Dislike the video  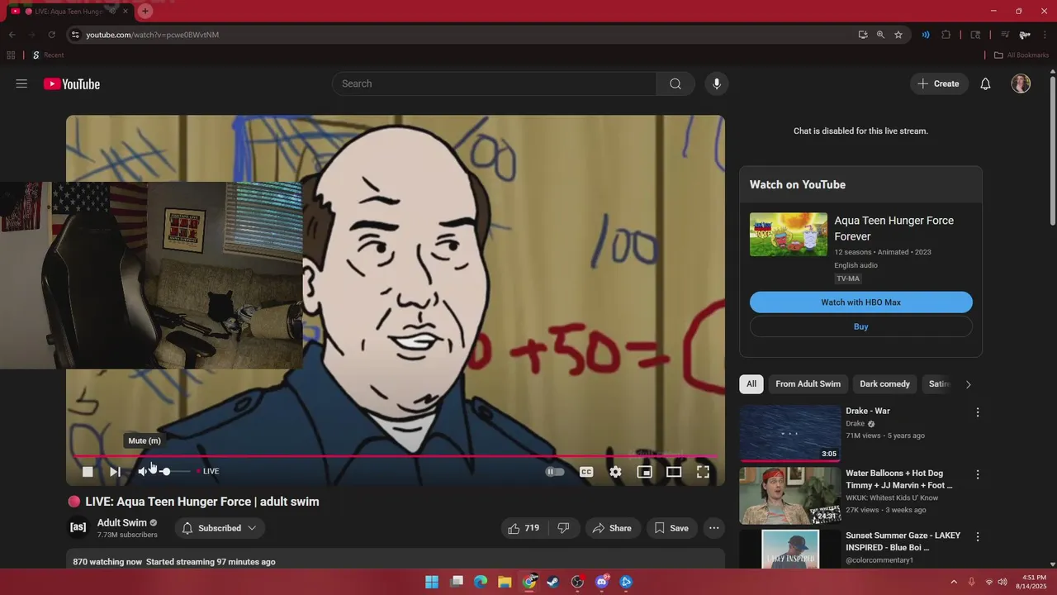(x=563, y=528)
